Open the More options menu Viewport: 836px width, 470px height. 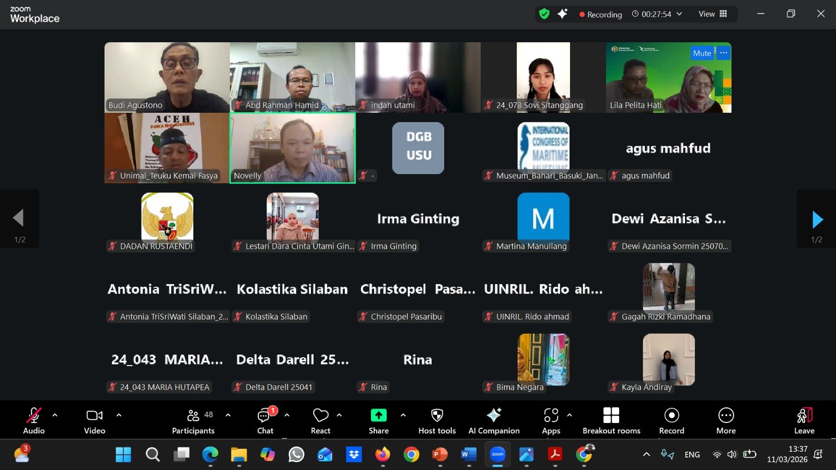click(726, 420)
